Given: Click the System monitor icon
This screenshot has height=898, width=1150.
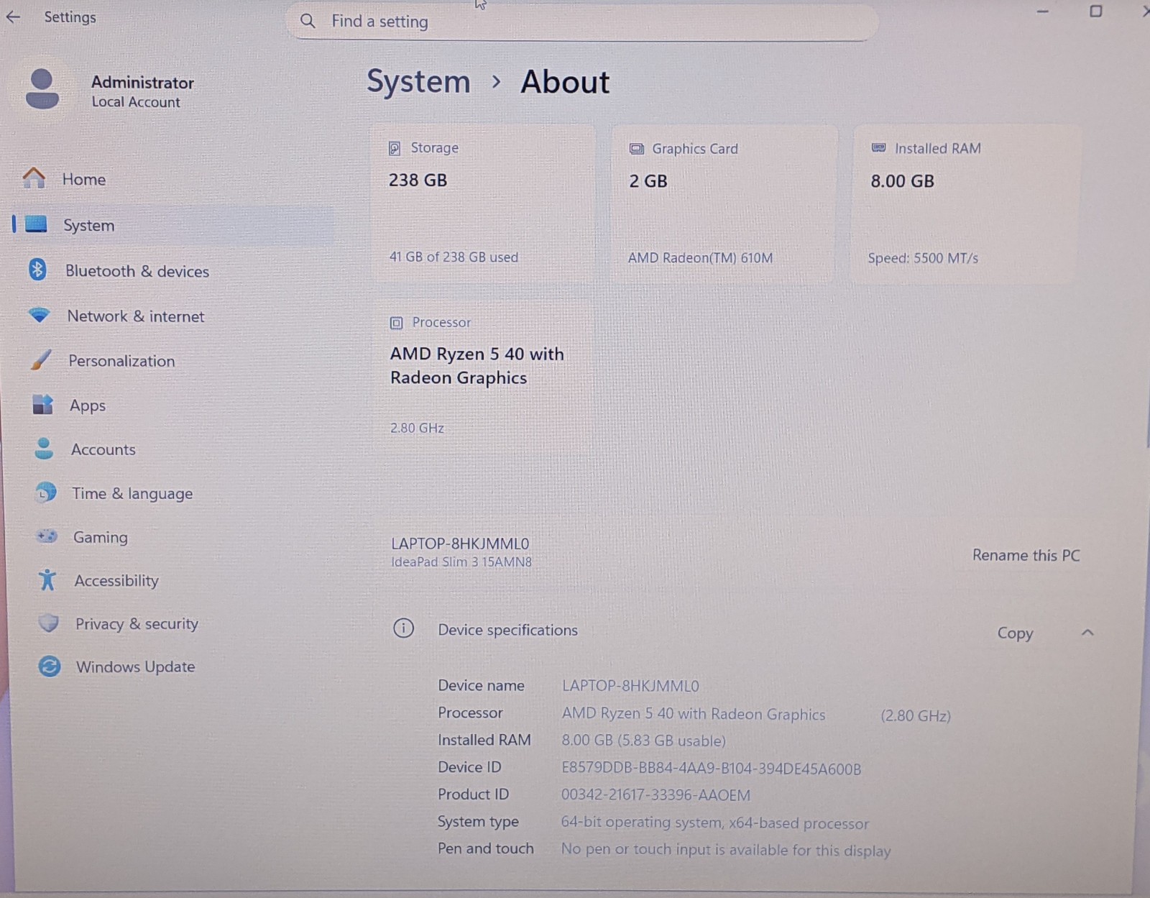Looking at the screenshot, I should pyautogui.click(x=36, y=224).
